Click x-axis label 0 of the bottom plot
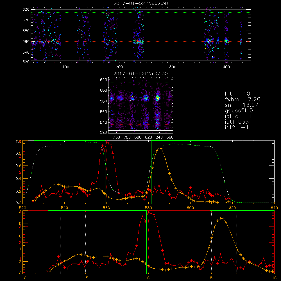The height and width of the screenshot is (281, 281). [148, 278]
